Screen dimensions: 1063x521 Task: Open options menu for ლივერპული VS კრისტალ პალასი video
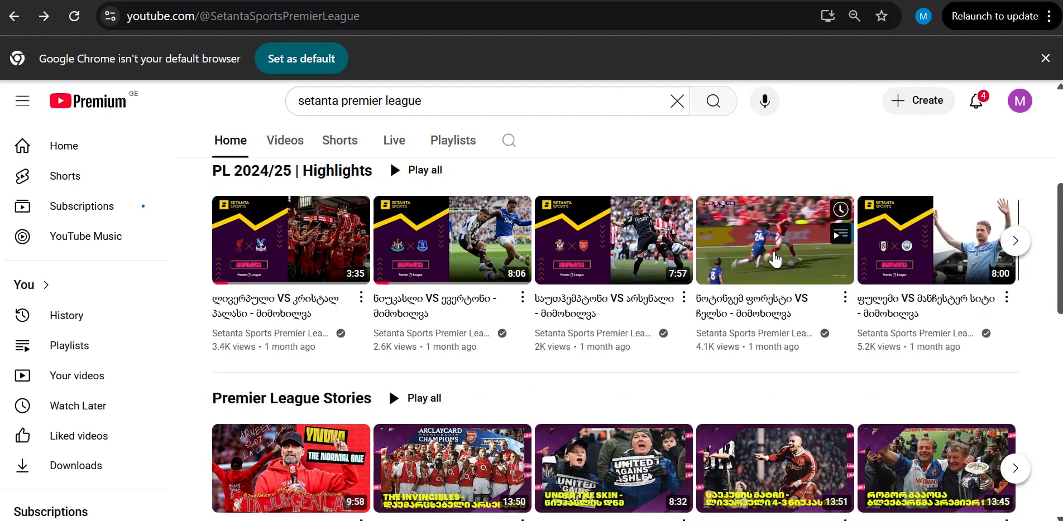point(361,297)
